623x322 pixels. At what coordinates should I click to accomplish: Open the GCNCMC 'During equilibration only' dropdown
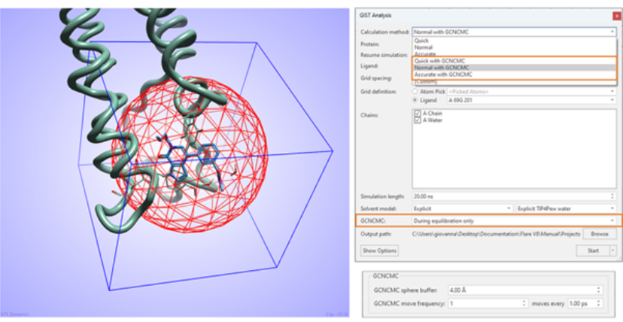click(514, 220)
